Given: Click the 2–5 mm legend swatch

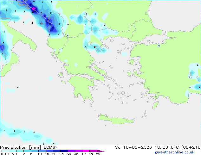Looking at the screenshot, I should tap(27, 151).
